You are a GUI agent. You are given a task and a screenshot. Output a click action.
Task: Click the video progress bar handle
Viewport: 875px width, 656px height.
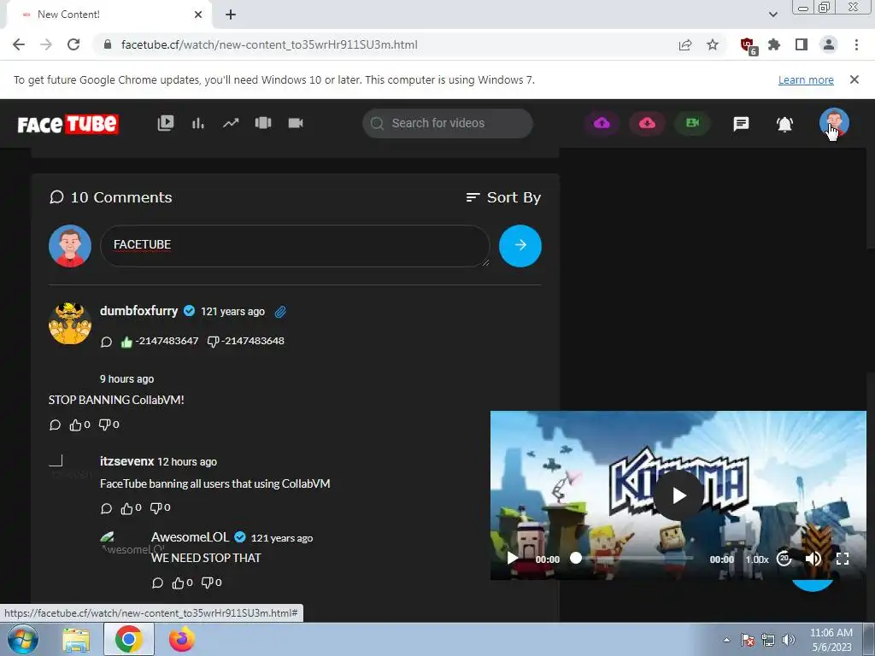point(576,558)
